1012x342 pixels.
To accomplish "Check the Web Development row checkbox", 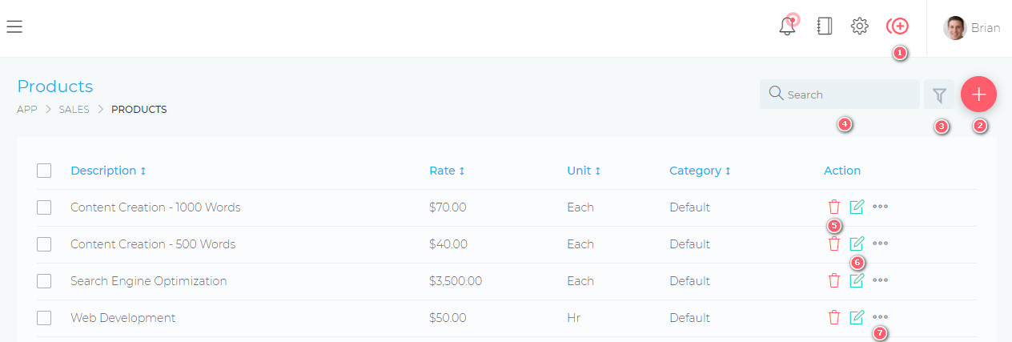I will click(44, 318).
